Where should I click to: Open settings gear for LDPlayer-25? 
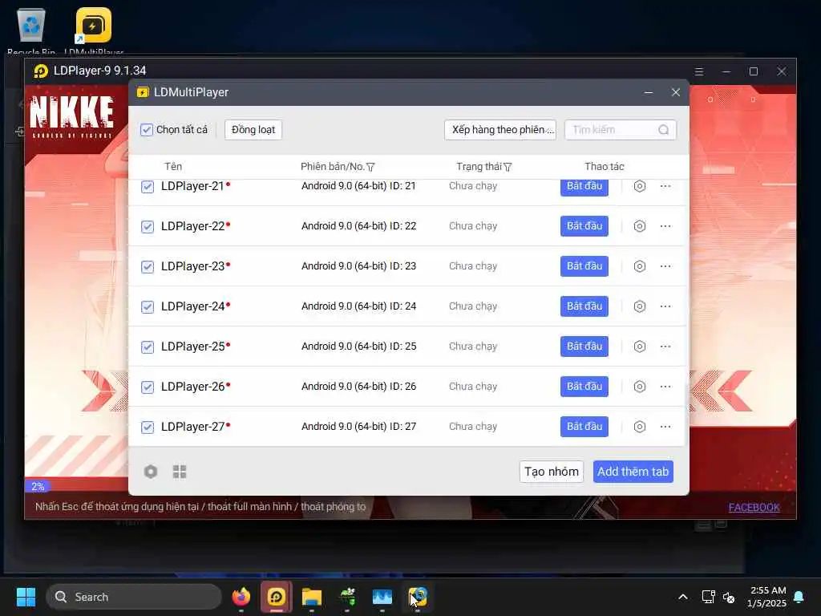(639, 346)
